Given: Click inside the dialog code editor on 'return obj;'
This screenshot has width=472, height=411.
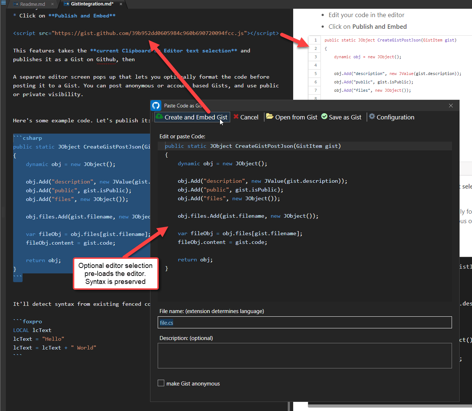Looking at the screenshot, I should click(x=195, y=260).
